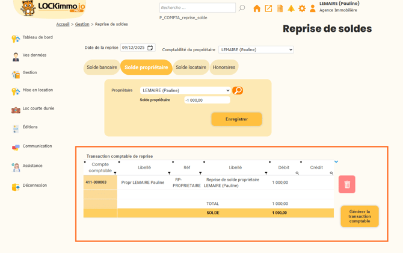The height and width of the screenshot is (253, 403).
Task: Click the Solde propriétaire amount field
Action: (x=207, y=100)
